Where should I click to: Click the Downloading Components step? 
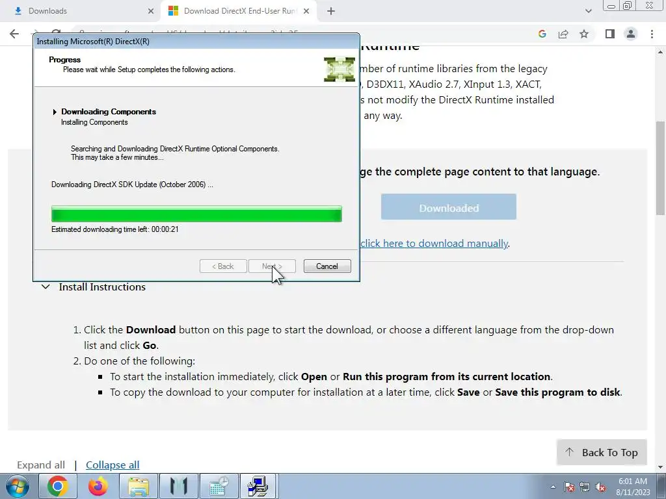tap(109, 112)
